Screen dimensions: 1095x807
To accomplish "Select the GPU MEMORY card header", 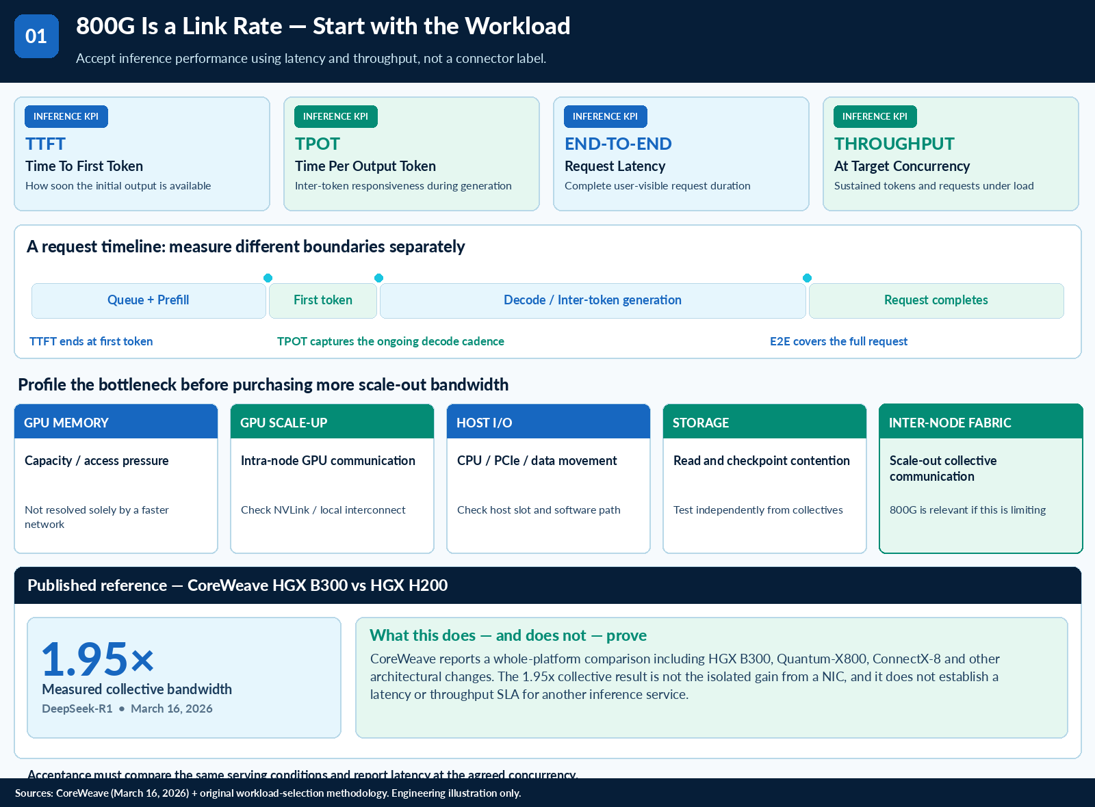I will point(116,422).
